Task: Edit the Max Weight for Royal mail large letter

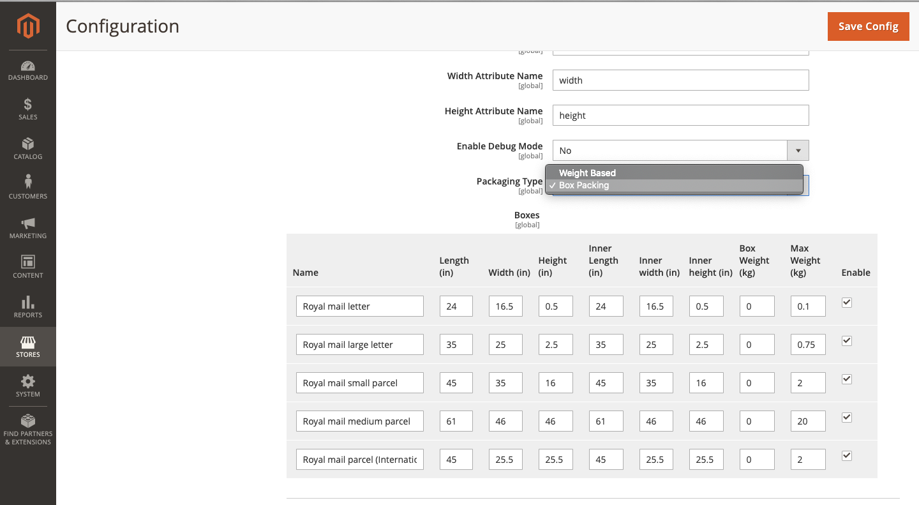Action: coord(808,344)
